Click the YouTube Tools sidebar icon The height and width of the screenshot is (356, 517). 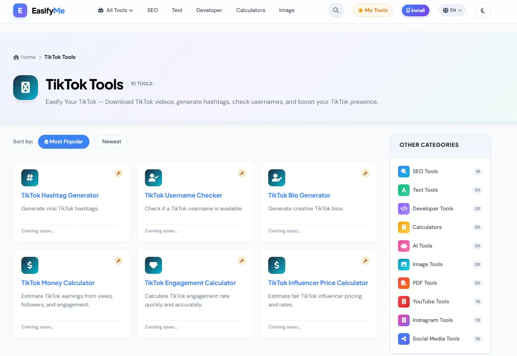404,302
